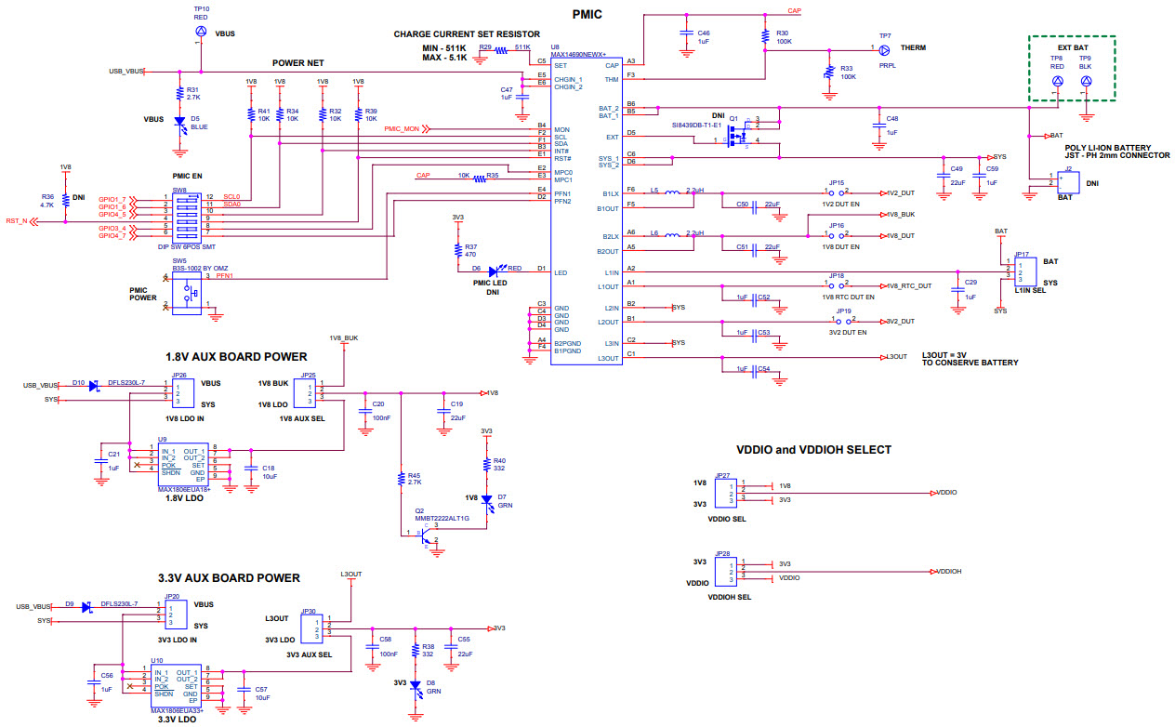Select the diode D10 DFLS230L-7 symbol
This screenshot has height=727, width=1175.
pyautogui.click(x=93, y=388)
